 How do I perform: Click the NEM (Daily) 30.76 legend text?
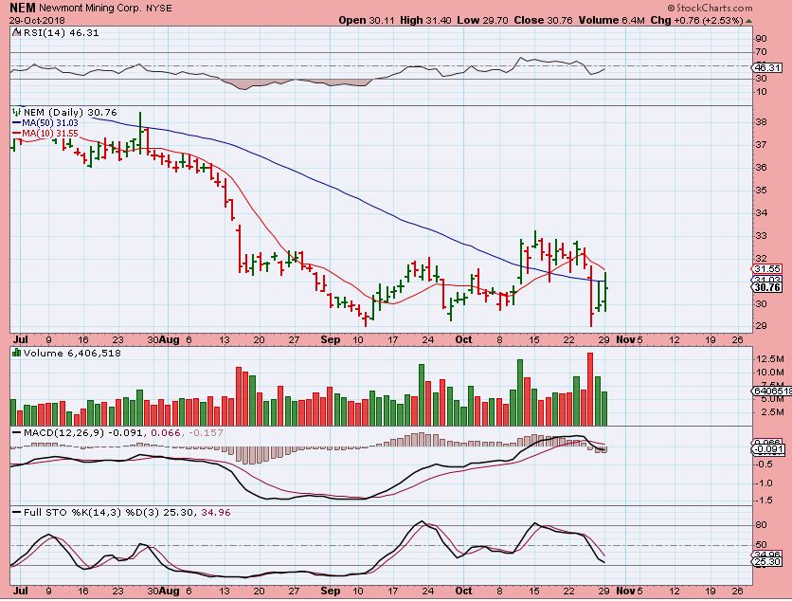click(70, 112)
